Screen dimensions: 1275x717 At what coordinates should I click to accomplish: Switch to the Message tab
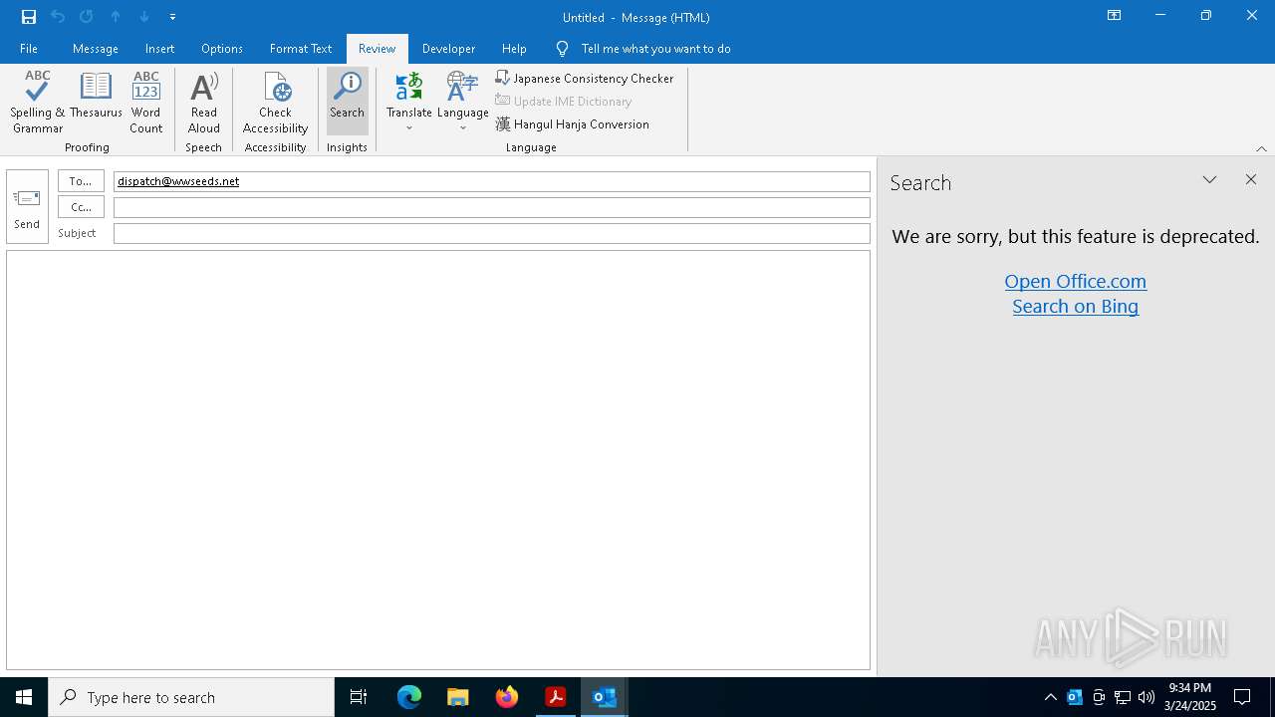coord(96,49)
